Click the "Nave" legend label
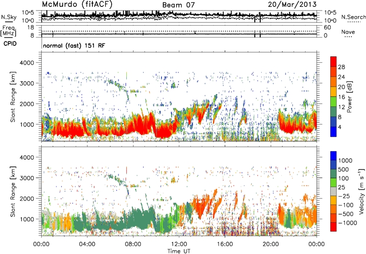 click(x=348, y=32)
